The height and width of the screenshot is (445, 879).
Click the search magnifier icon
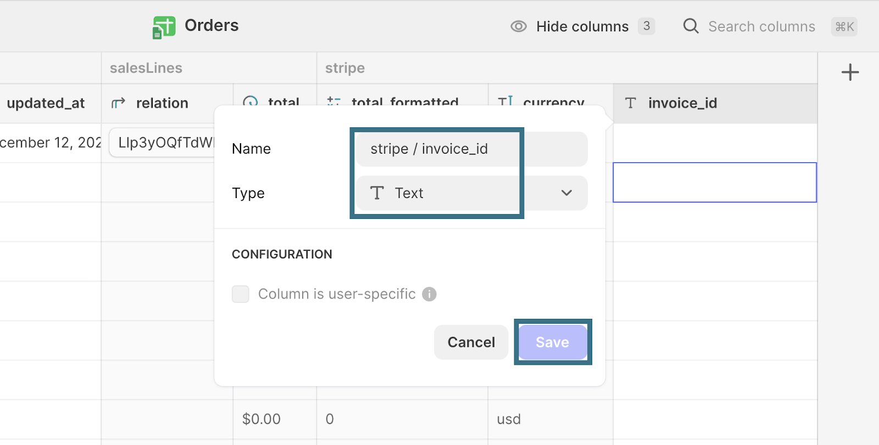(691, 26)
